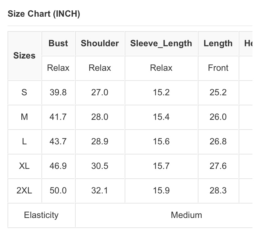Select the 27.6 length value for XL

coord(218,166)
